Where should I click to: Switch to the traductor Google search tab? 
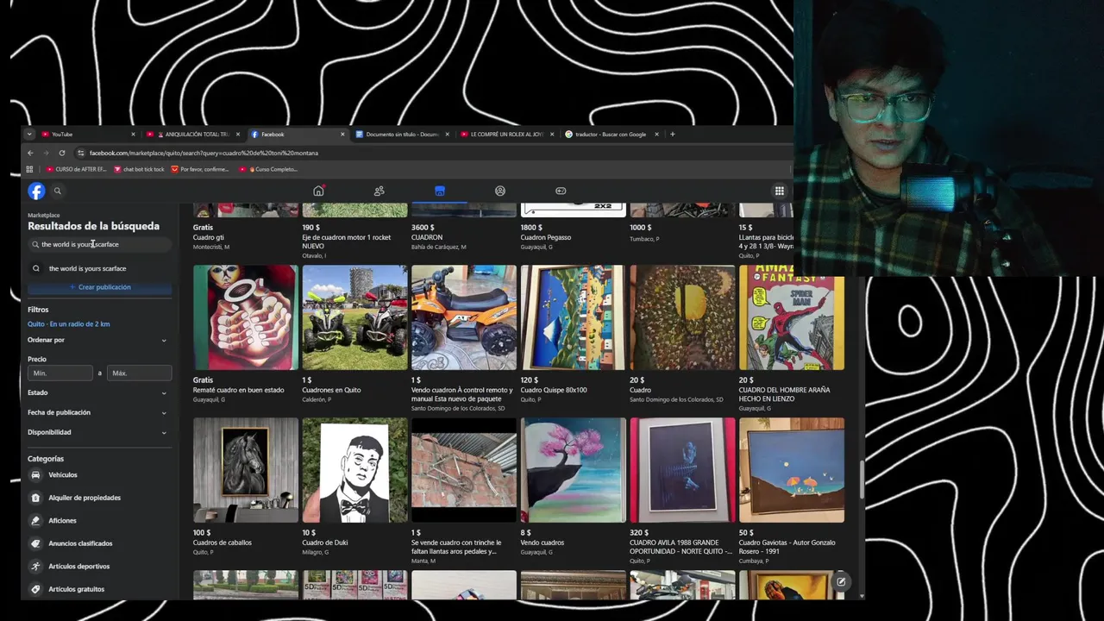click(x=612, y=134)
